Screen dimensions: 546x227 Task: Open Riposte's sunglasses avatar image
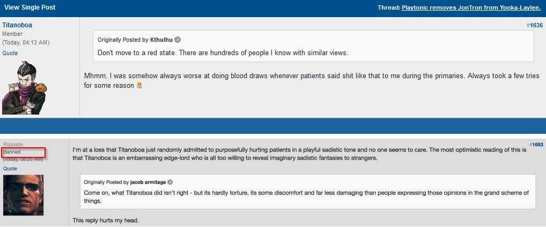coord(23,195)
